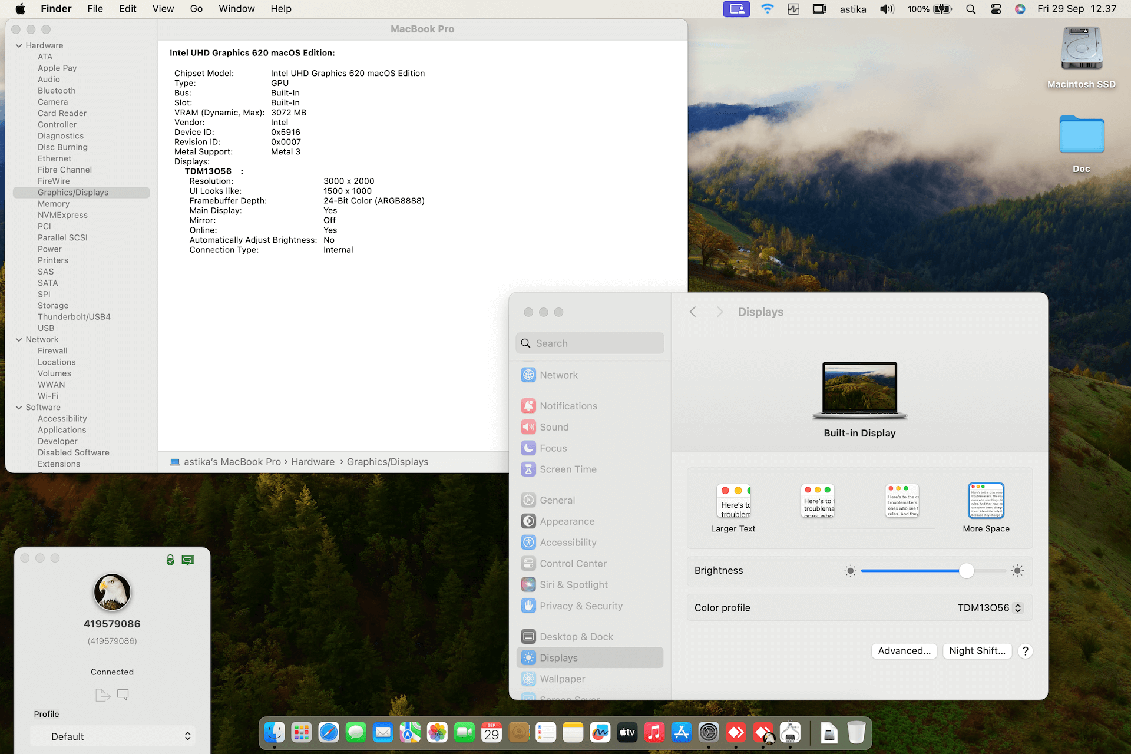Open the Color profile TDM13O56 dropdown
Screen dimensions: 1131x754
[990, 608]
